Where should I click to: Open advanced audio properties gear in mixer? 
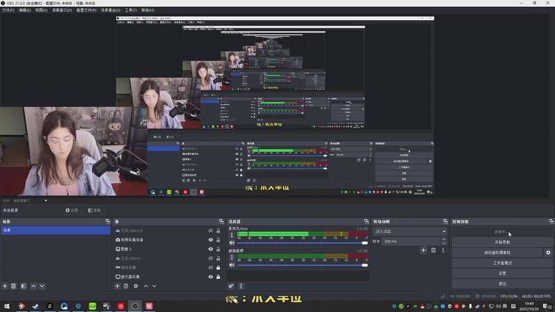[231, 286]
